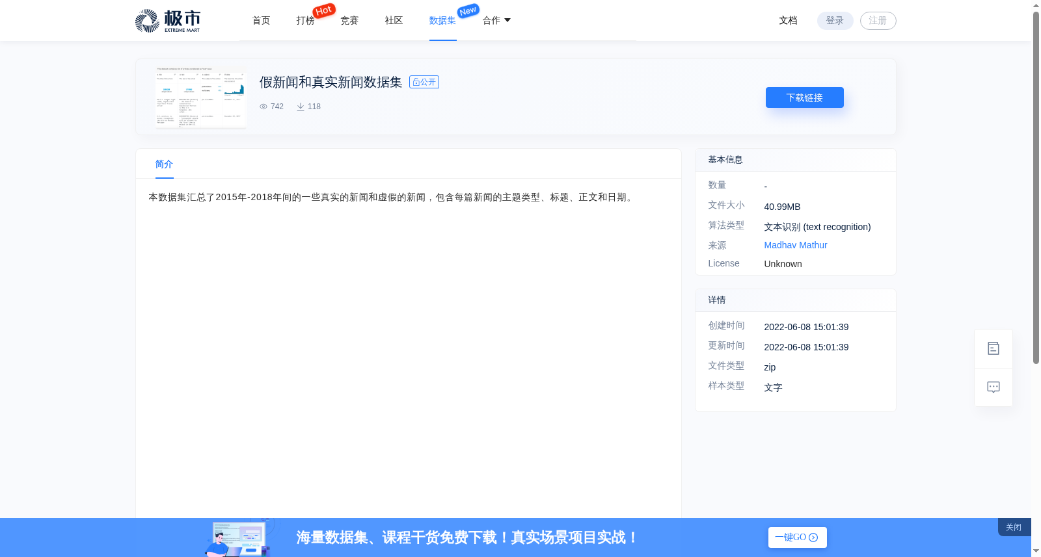Screen dimensions: 1041x557
Task: Close the bottom banner with 关闭
Action: point(1014,527)
